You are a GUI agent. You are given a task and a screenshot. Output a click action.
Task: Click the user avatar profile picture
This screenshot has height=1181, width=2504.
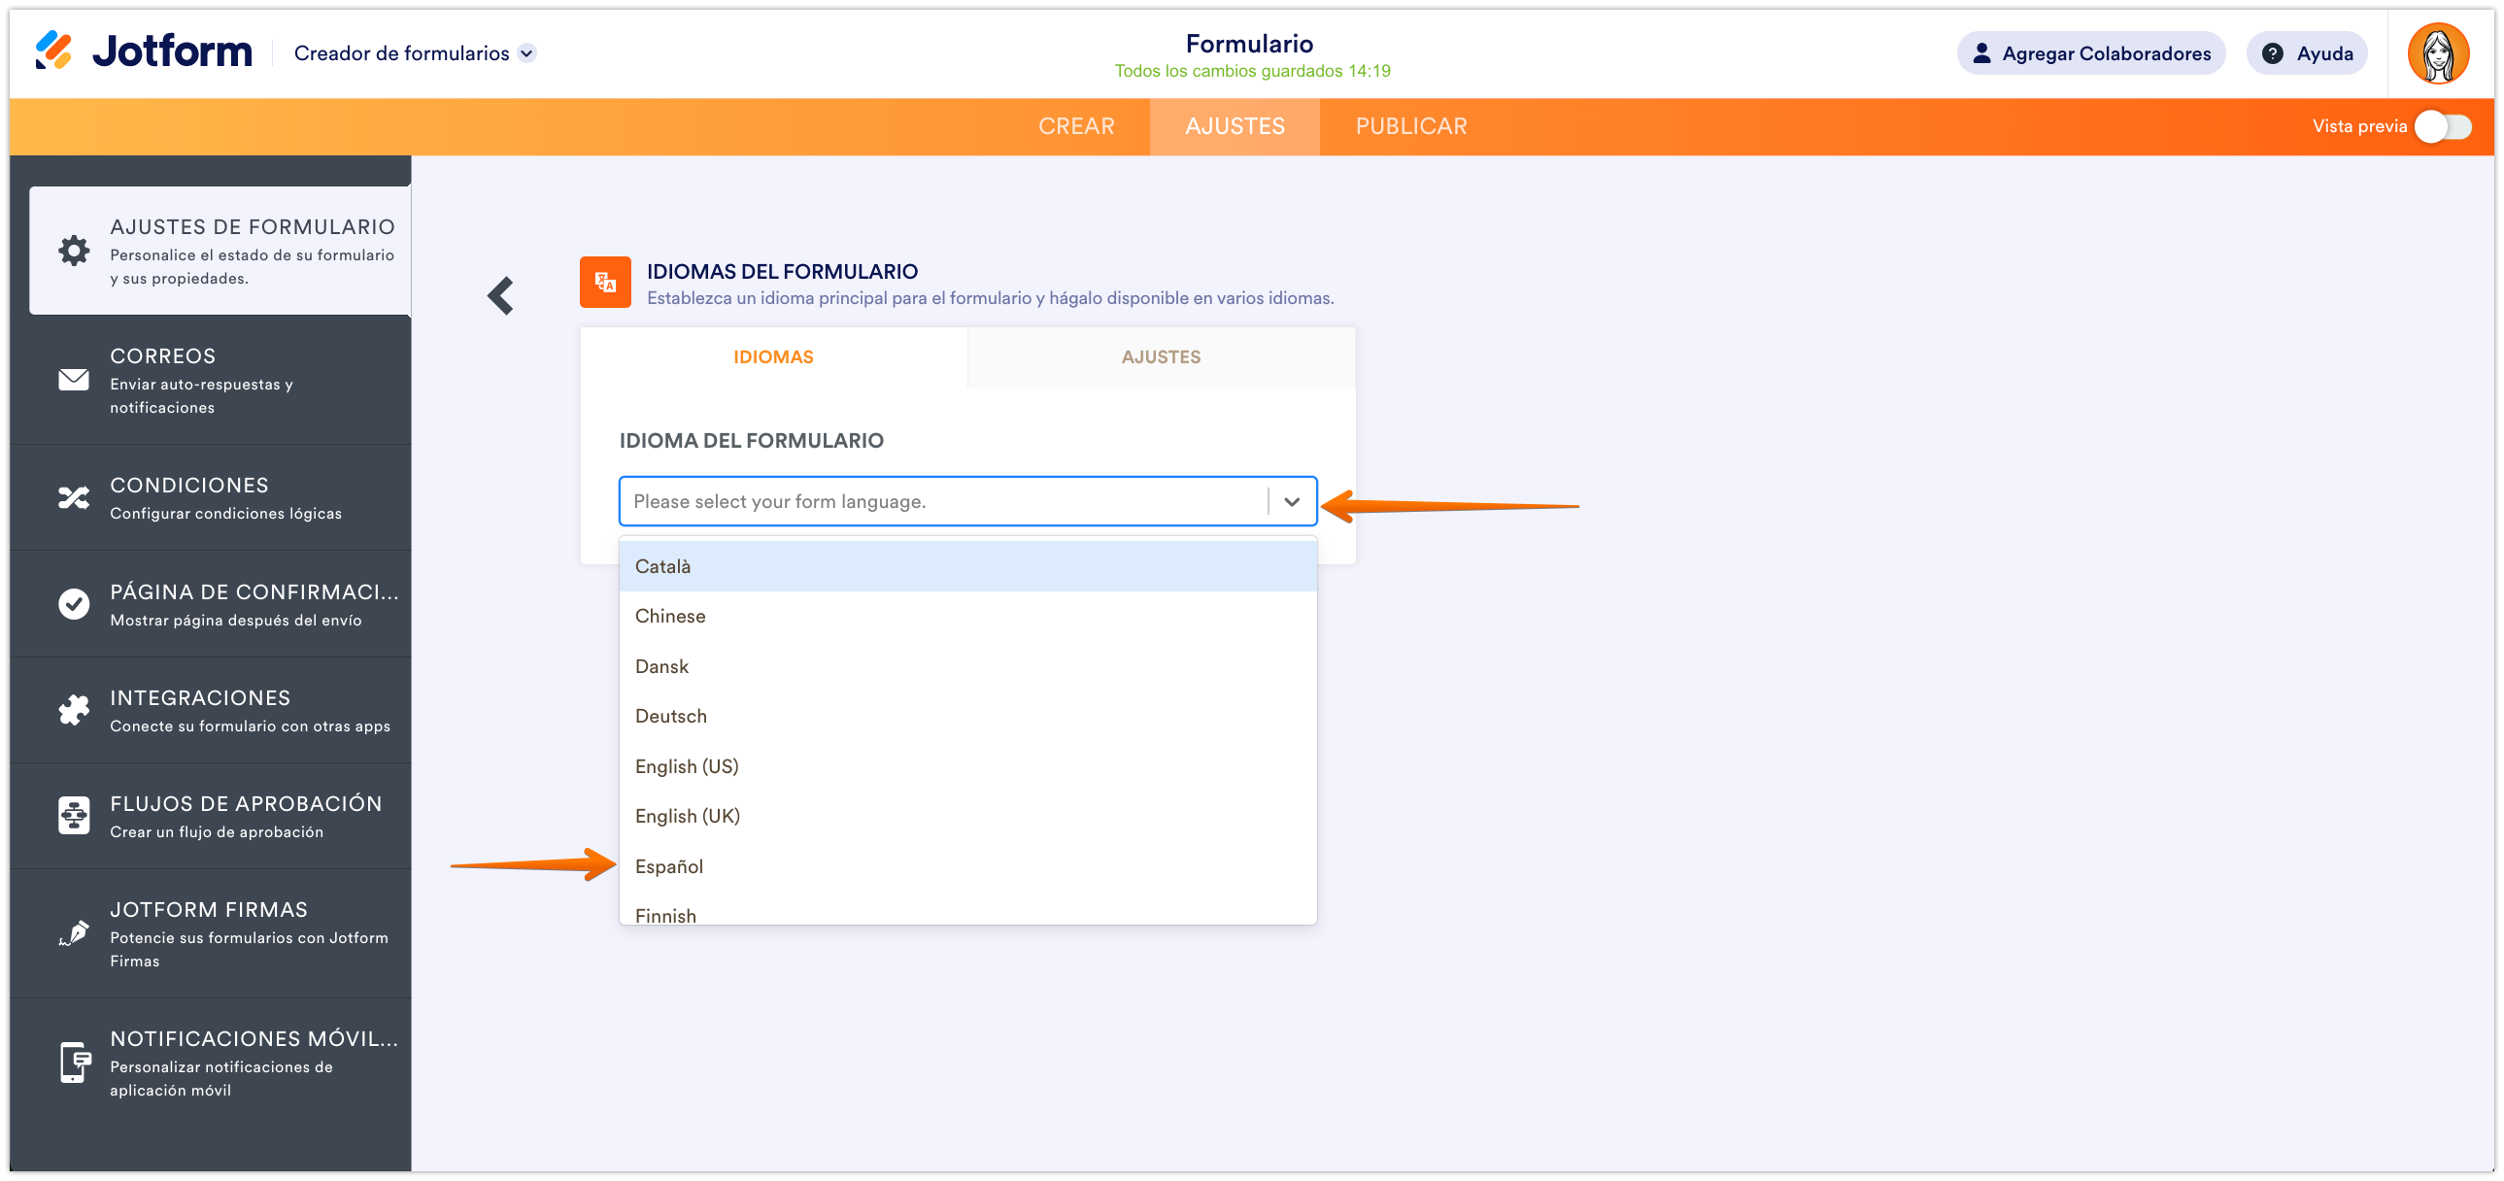pyautogui.click(x=2438, y=53)
